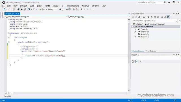Collapse the class Program code region
The height and width of the screenshot is (102, 181).
tap(9, 38)
